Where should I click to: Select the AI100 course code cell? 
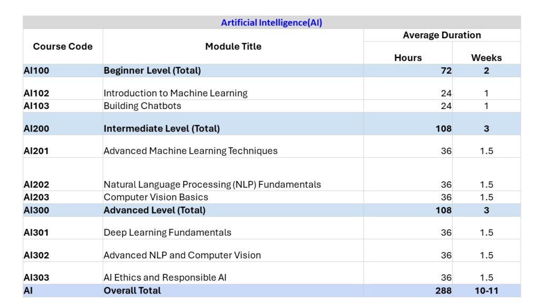[36, 70]
